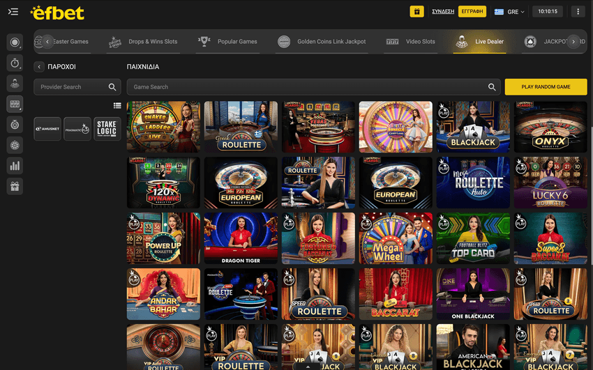Collapse the ΠΑΡΟΧΟΙ providers panel arrow
The image size is (593, 370).
coord(39,67)
